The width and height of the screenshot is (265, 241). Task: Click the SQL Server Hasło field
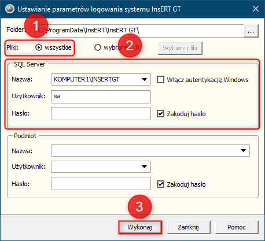[x=101, y=114]
